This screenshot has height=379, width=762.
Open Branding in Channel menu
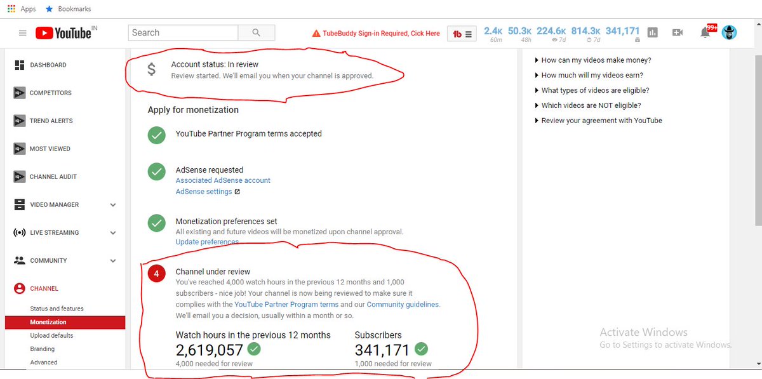tap(43, 349)
